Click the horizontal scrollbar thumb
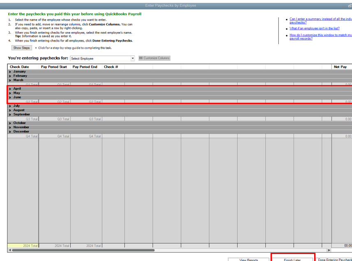Viewport: 352px width, 261px height. point(83,250)
